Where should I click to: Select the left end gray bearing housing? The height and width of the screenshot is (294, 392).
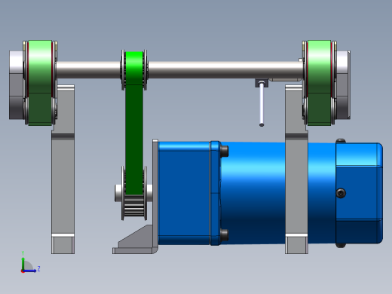(x=17, y=85)
